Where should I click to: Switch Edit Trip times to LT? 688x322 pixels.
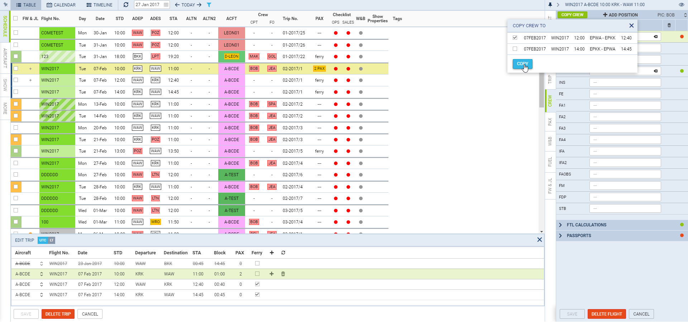click(52, 240)
